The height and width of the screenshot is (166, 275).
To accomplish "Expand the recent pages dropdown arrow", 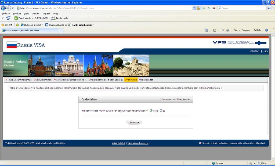I will pos(13,8).
